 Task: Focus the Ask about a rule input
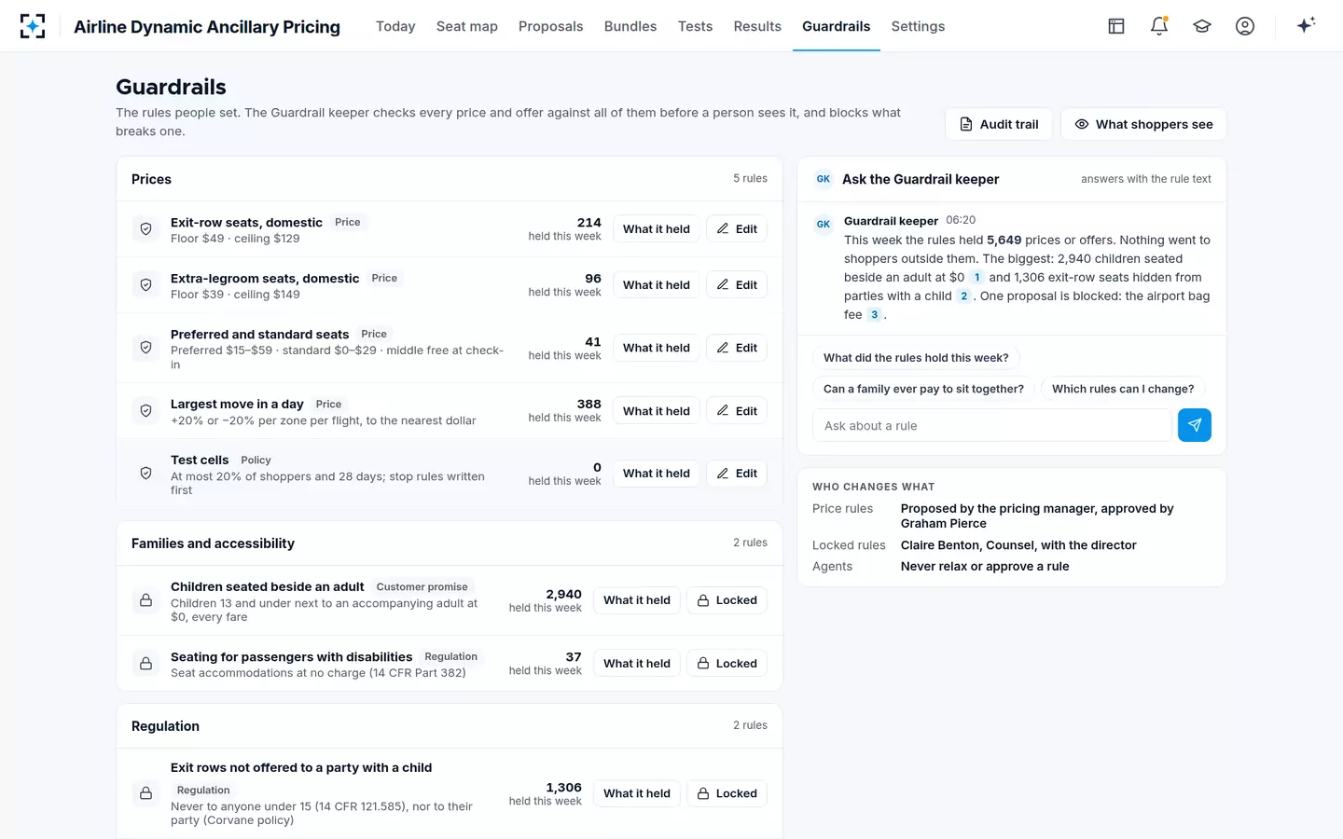(x=992, y=425)
